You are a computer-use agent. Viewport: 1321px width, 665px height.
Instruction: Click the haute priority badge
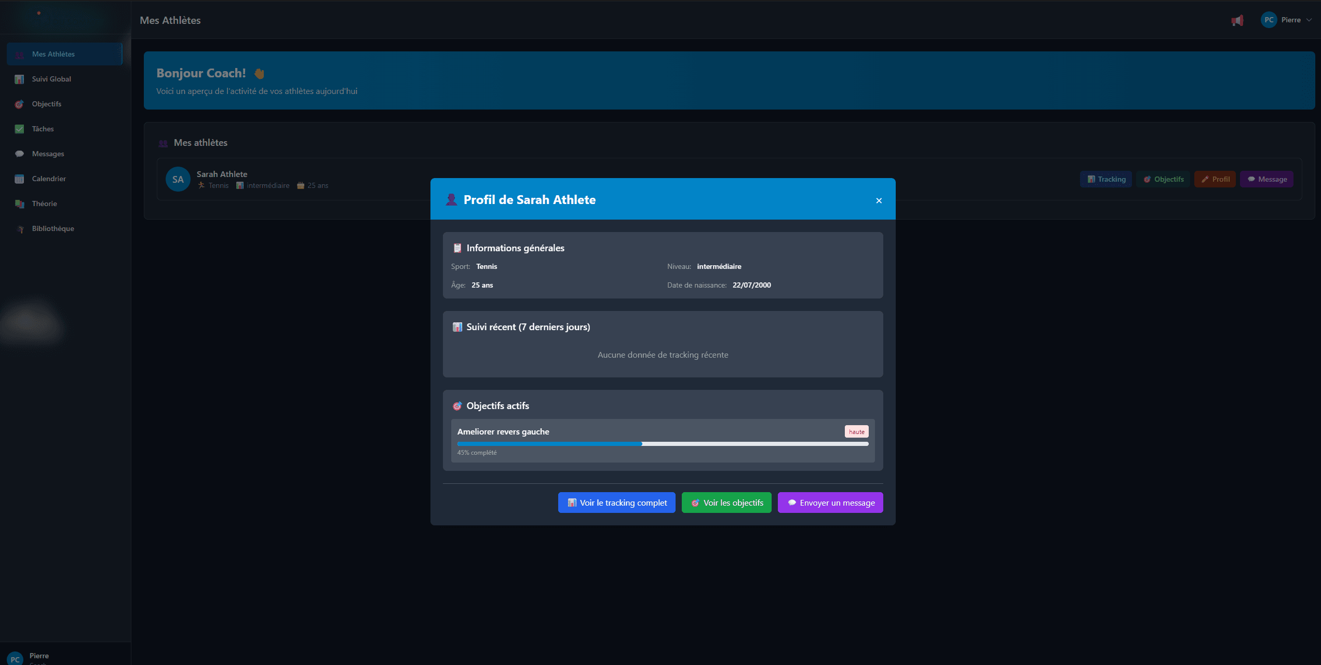(x=856, y=432)
